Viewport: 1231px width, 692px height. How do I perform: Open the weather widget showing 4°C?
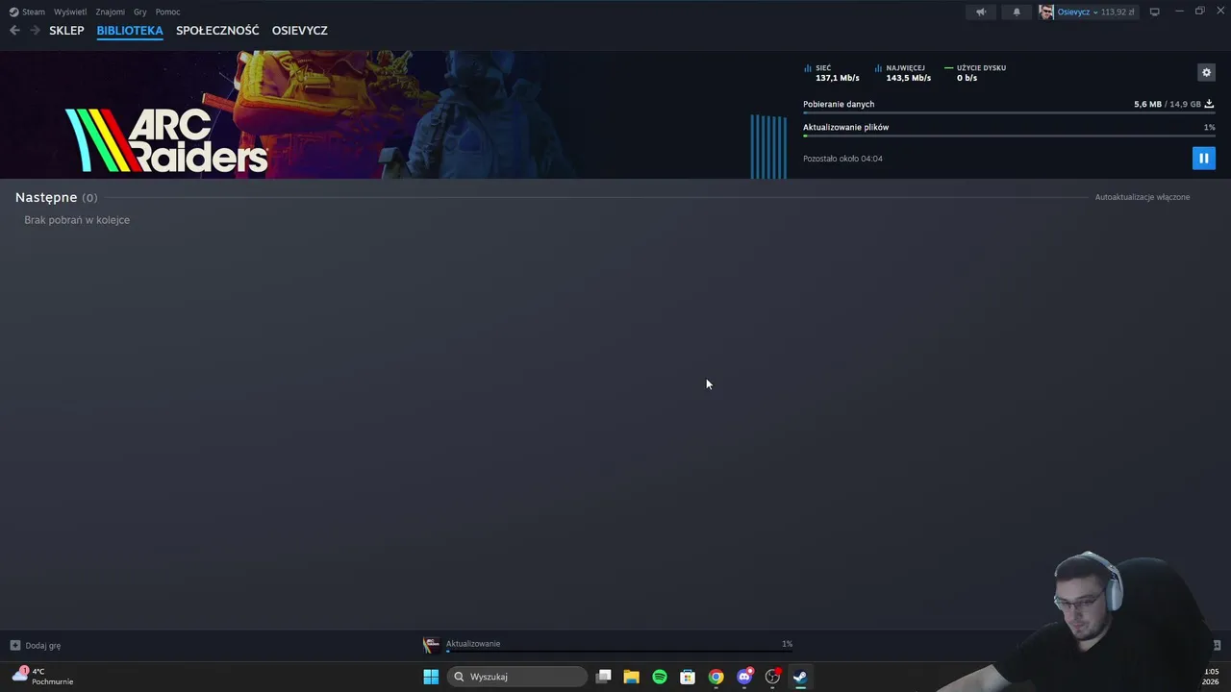(42, 677)
